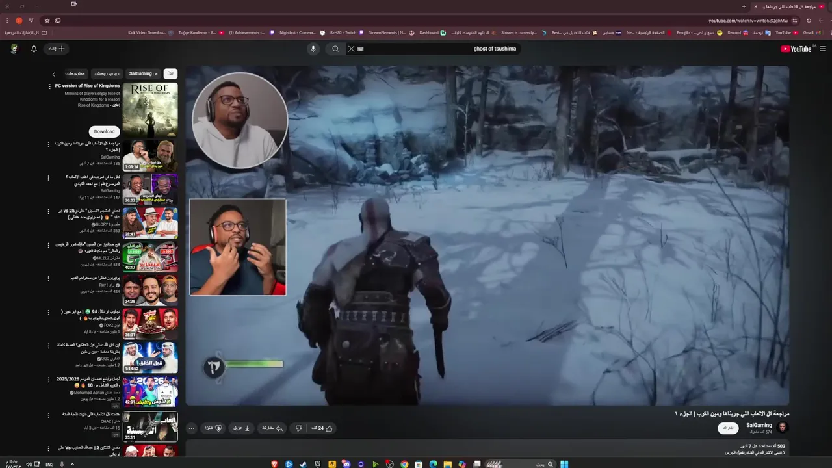
Task: Download the video below the player
Action: [242, 428]
